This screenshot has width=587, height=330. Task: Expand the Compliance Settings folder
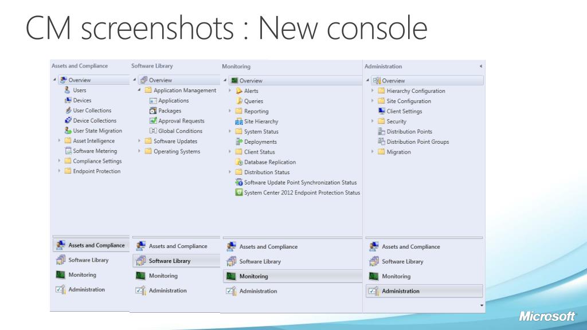coord(59,161)
